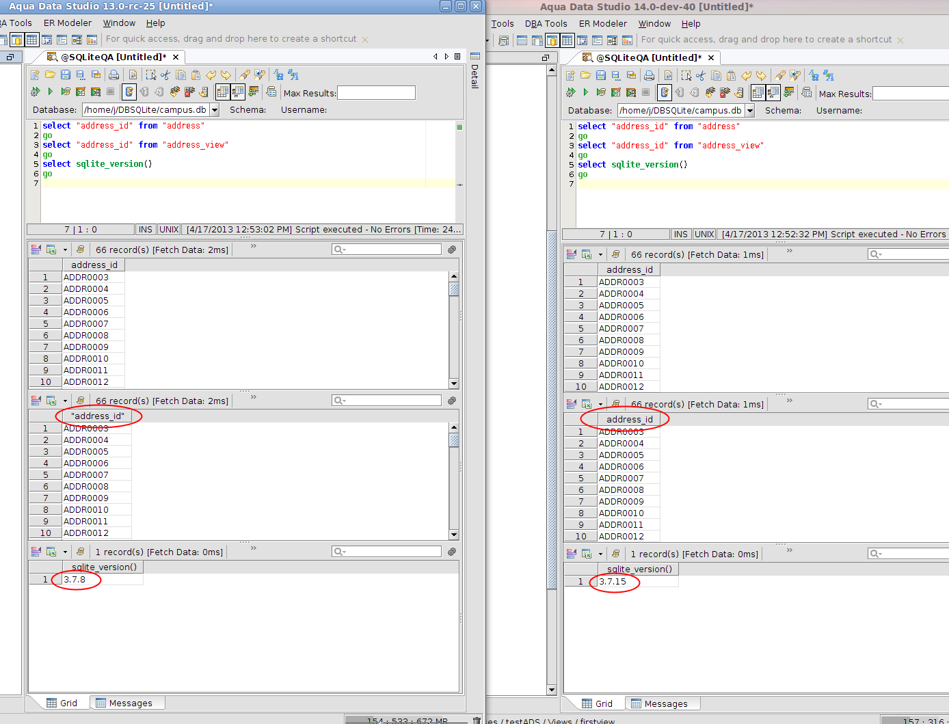Screen dimensions: 949x724
Task: Undo the last edit in the right window
Action: (746, 75)
